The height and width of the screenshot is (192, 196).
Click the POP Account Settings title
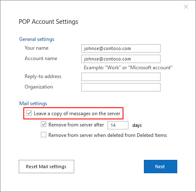pyautogui.click(x=48, y=22)
